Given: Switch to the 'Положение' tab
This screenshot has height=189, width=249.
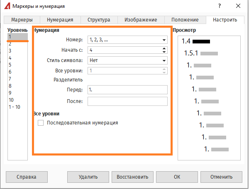Looking at the screenshot, I should point(186,20).
